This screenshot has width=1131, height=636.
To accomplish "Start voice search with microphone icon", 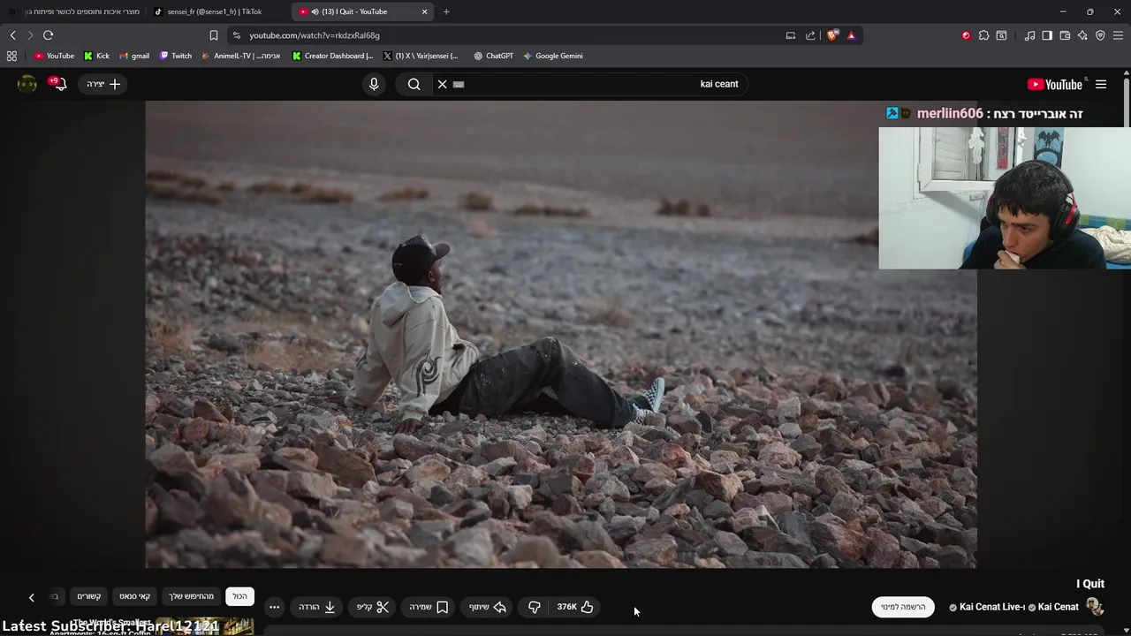I will (x=374, y=84).
